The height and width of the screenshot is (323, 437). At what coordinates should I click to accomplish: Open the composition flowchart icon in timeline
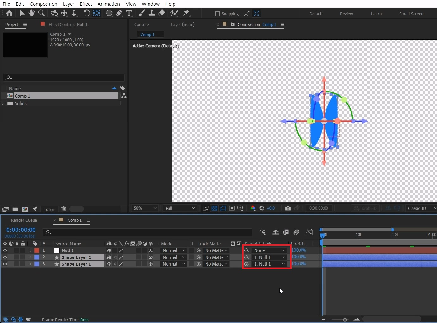tap(262, 232)
